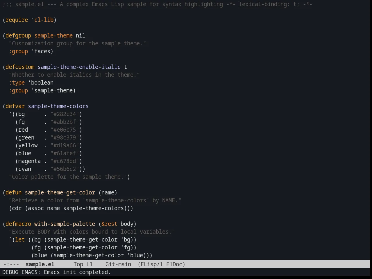This screenshot has width=372, height=279.
Task: Click the ':type' keyword
Action: click(x=17, y=83)
